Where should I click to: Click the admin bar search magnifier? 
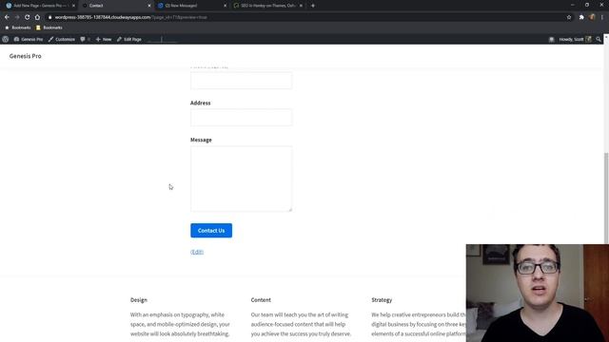click(x=599, y=39)
